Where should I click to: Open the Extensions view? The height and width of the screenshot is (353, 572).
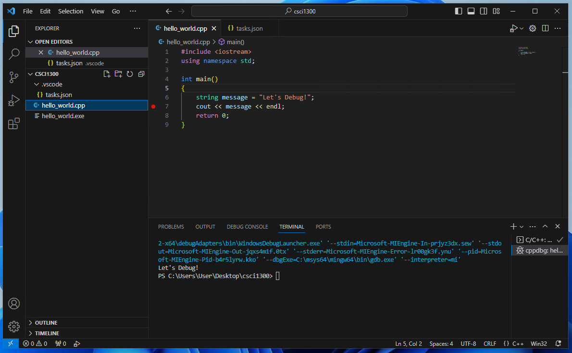click(x=14, y=123)
